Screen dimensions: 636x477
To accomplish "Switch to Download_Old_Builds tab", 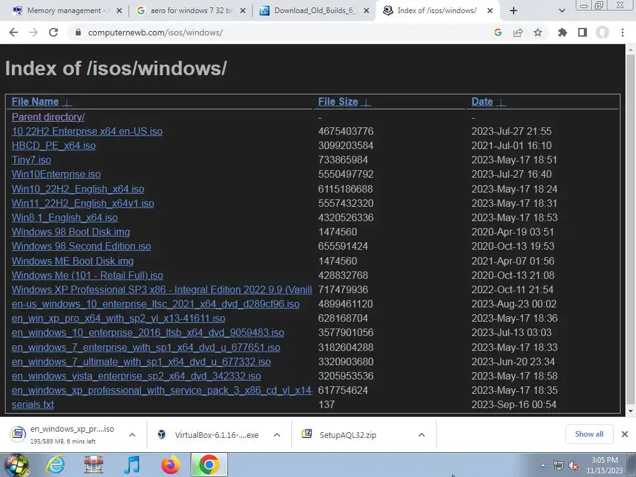I will coord(314,11).
